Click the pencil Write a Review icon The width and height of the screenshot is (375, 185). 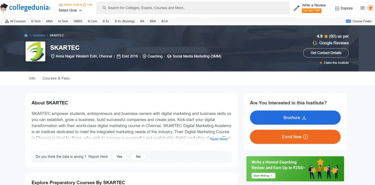pyautogui.click(x=296, y=8)
